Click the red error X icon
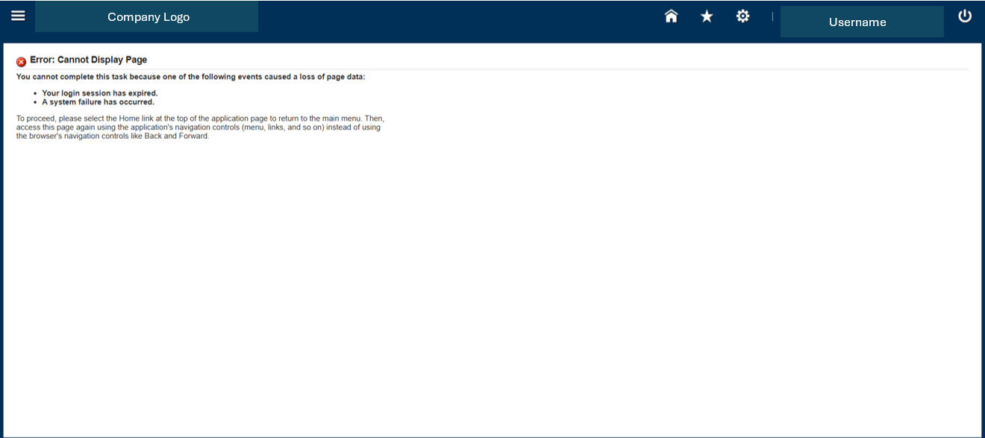Screen dimensions: 985x438 (22, 62)
